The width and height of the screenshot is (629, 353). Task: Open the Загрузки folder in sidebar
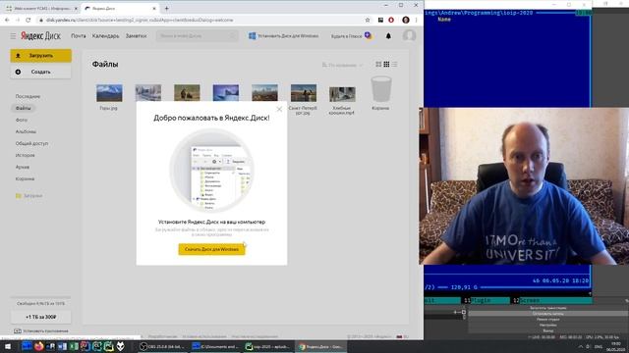(x=29, y=196)
